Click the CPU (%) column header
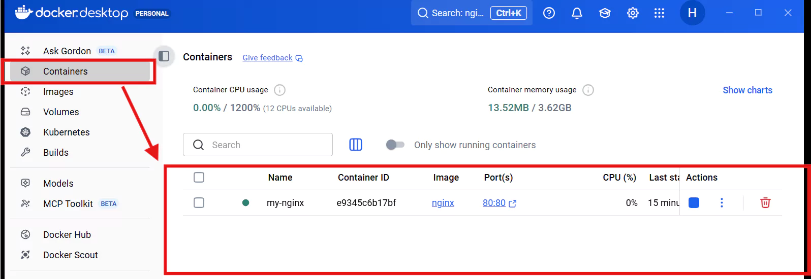This screenshot has width=811, height=279. pyautogui.click(x=619, y=178)
